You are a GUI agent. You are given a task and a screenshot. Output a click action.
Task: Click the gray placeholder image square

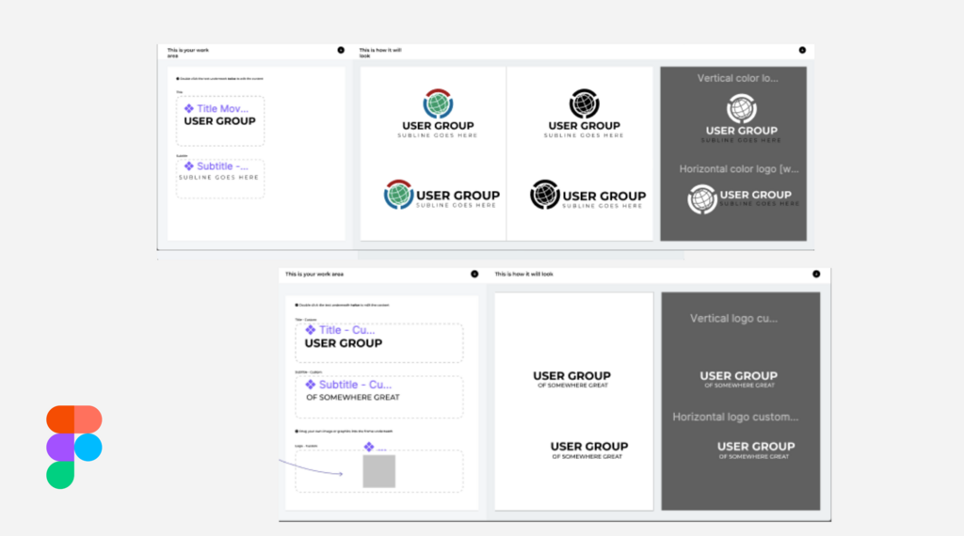point(378,471)
